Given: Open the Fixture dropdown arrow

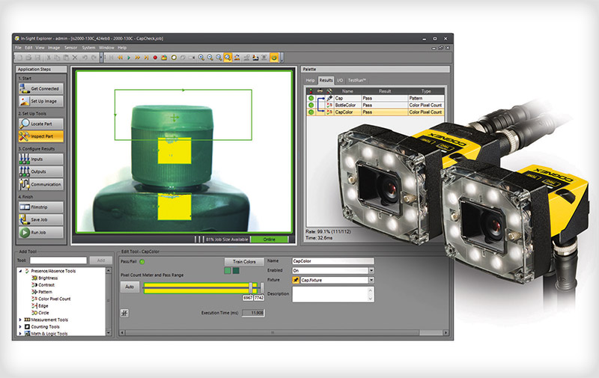Looking at the screenshot, I should click(x=371, y=280).
